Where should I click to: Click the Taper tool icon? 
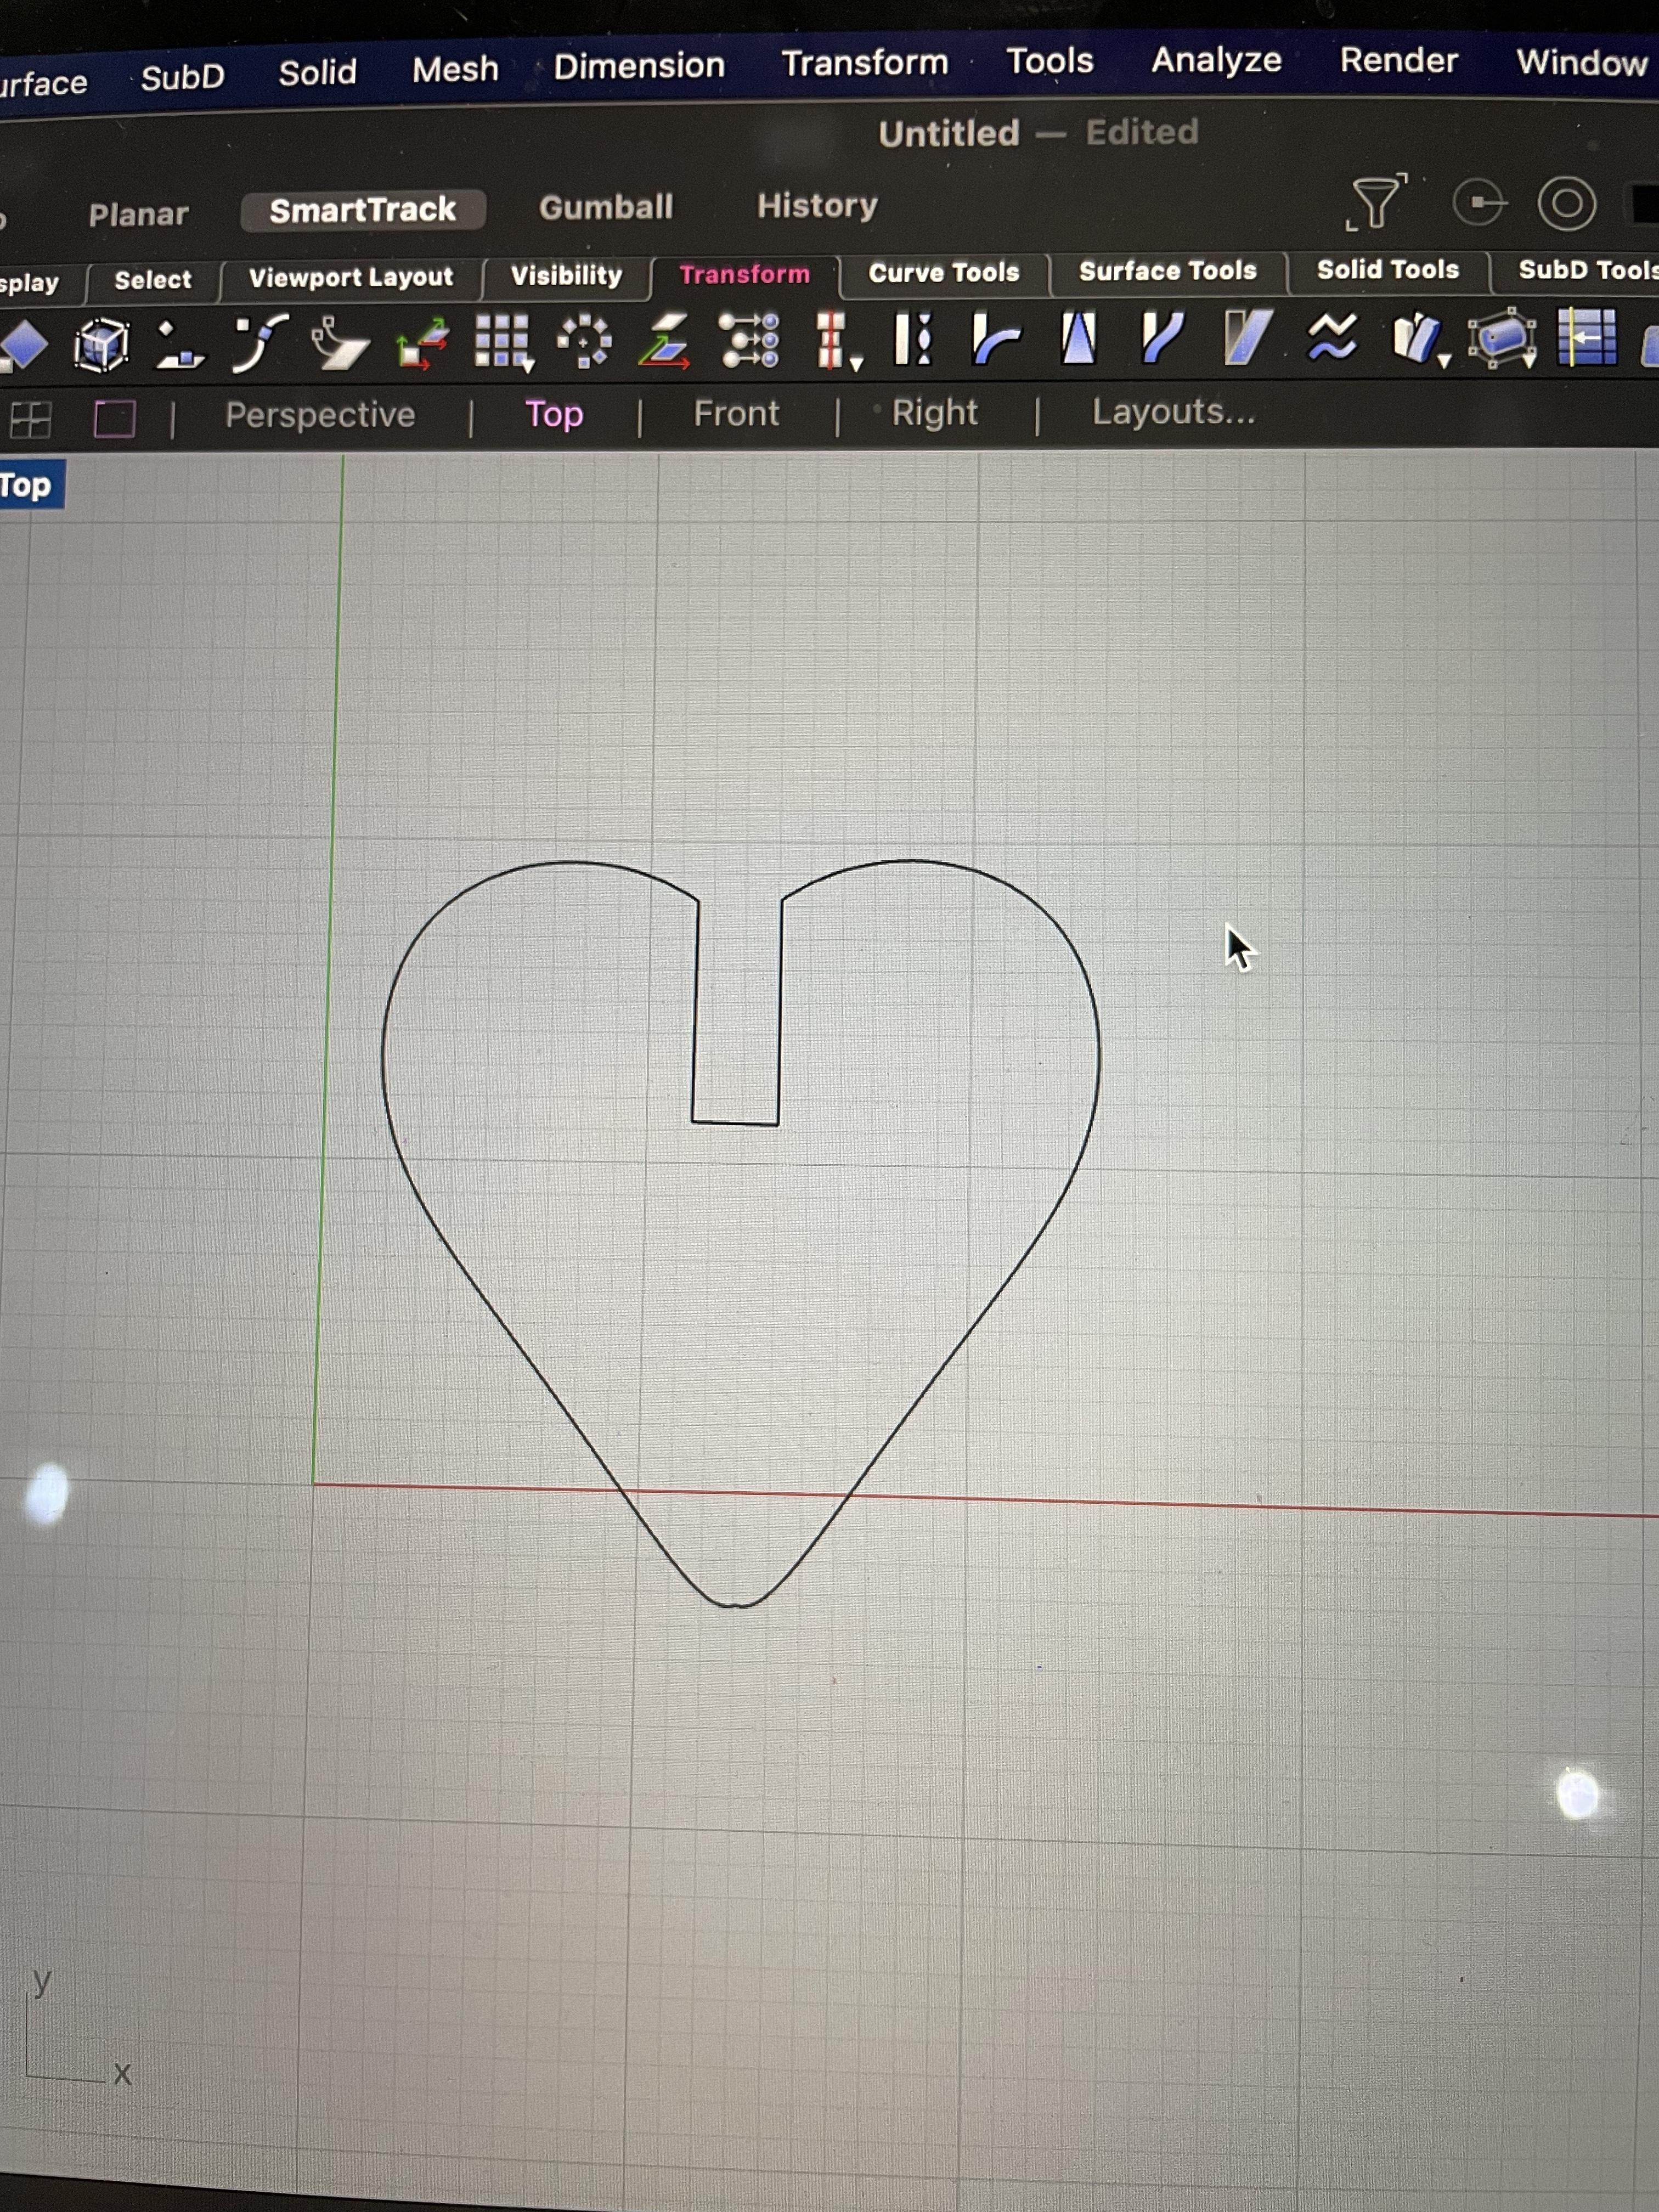[x=1078, y=338]
